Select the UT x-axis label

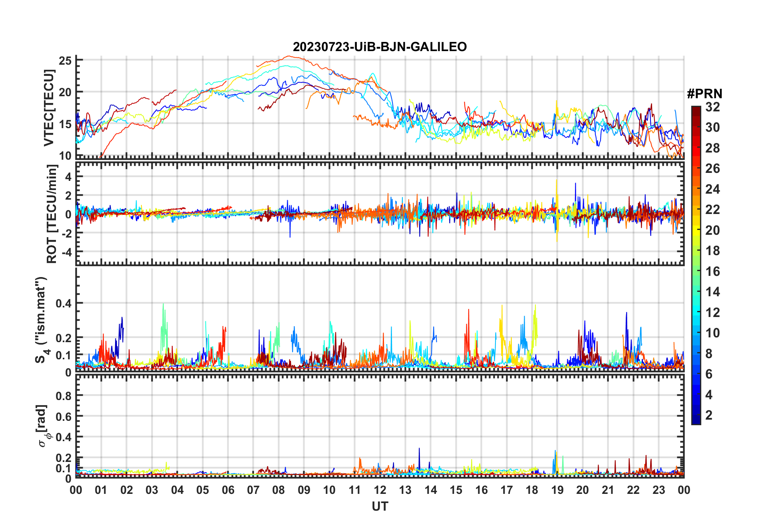[380, 506]
